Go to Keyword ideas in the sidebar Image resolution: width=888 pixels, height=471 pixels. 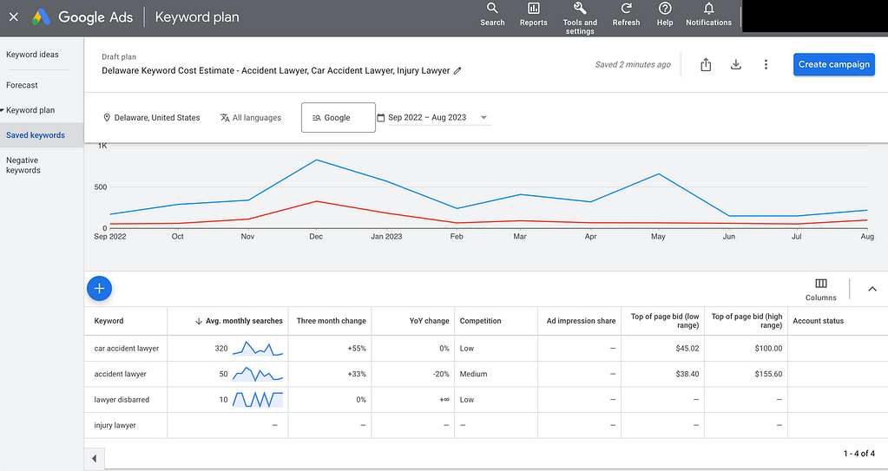tap(32, 55)
